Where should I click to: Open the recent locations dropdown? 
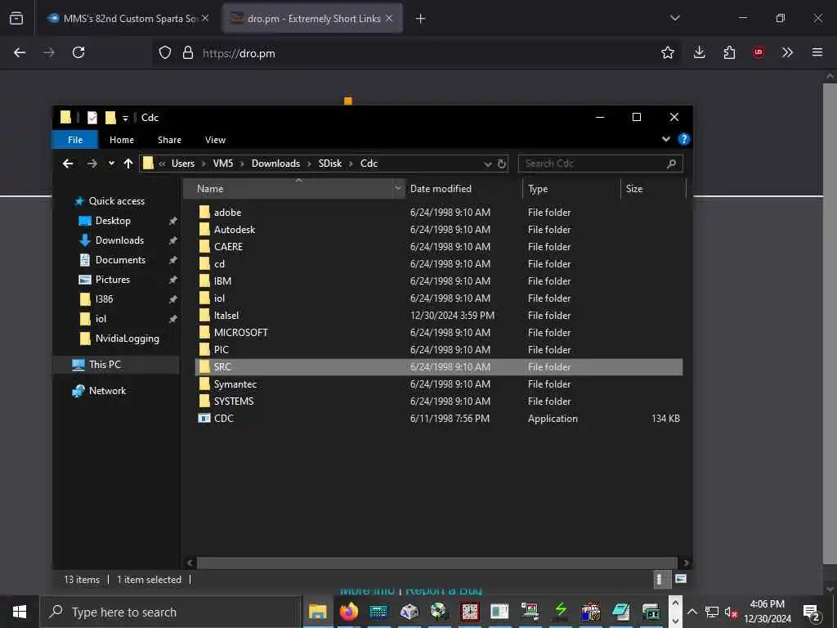pos(111,164)
